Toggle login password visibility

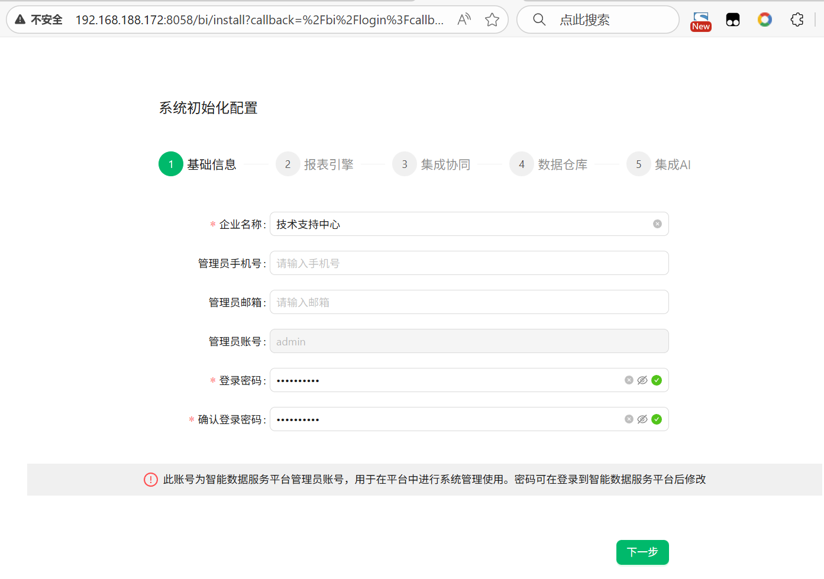coord(642,380)
